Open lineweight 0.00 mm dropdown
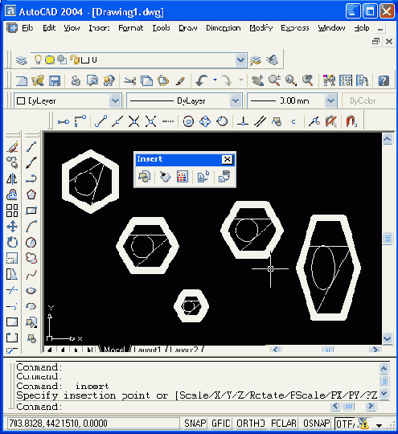The image size is (398, 434). point(330,100)
